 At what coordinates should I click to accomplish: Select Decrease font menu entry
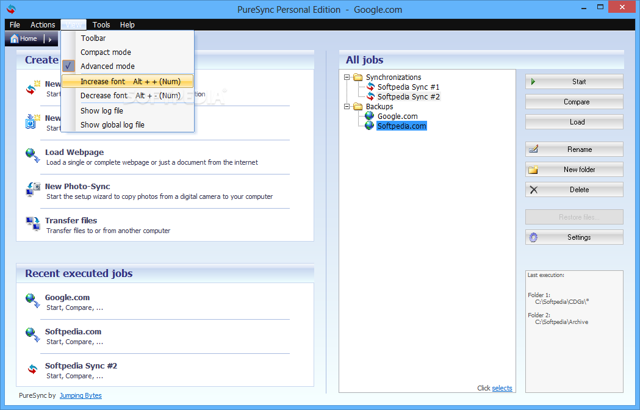pyautogui.click(x=128, y=96)
